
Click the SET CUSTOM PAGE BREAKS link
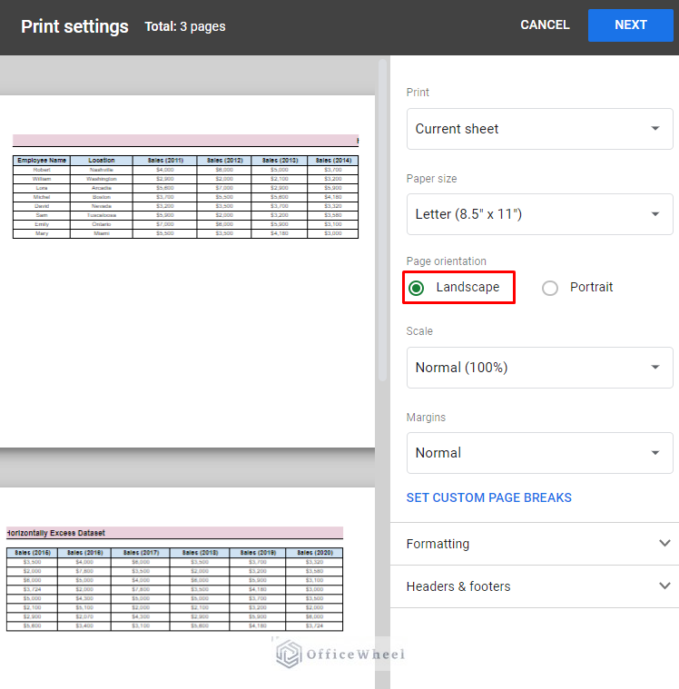point(488,497)
